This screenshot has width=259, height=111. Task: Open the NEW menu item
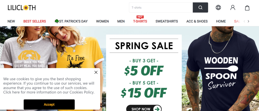pyautogui.click(x=11, y=21)
